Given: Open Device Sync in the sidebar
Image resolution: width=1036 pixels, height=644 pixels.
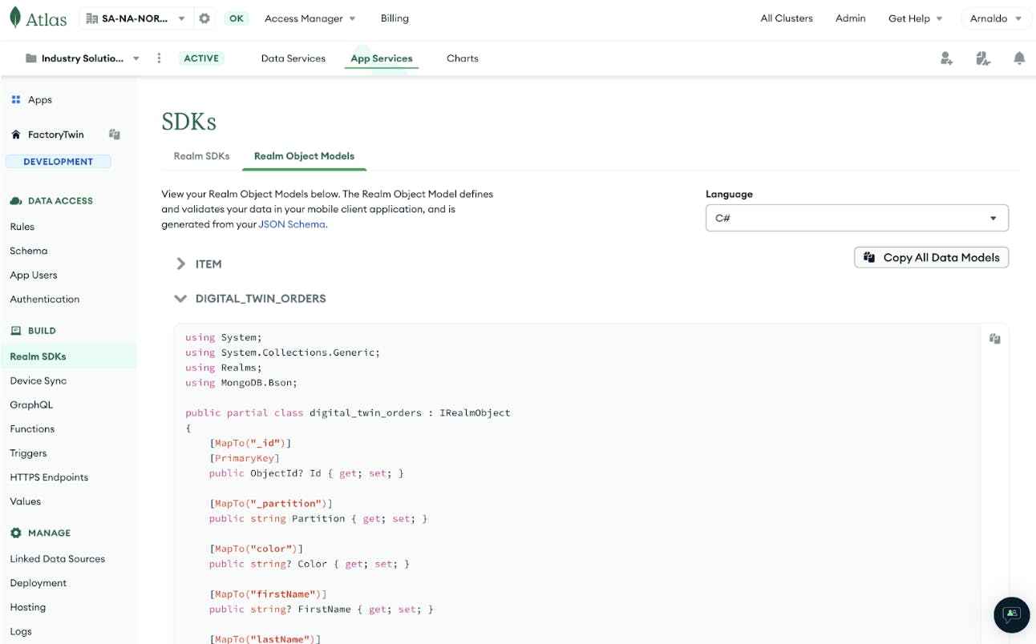Looking at the screenshot, I should tap(38, 380).
